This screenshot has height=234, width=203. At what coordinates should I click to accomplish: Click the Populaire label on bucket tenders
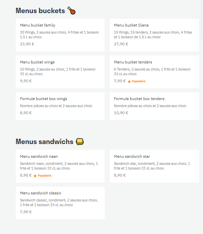139,81
